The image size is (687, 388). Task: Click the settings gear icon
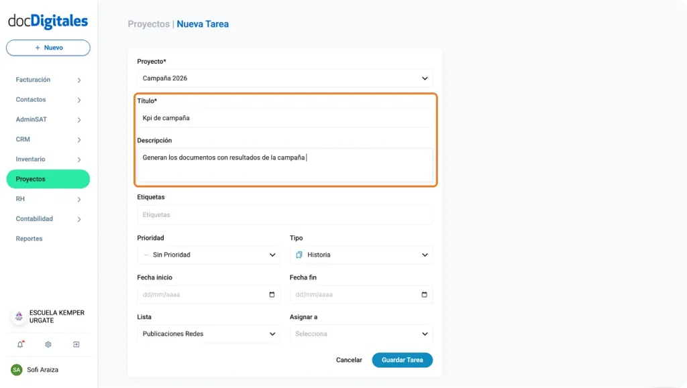coord(48,344)
